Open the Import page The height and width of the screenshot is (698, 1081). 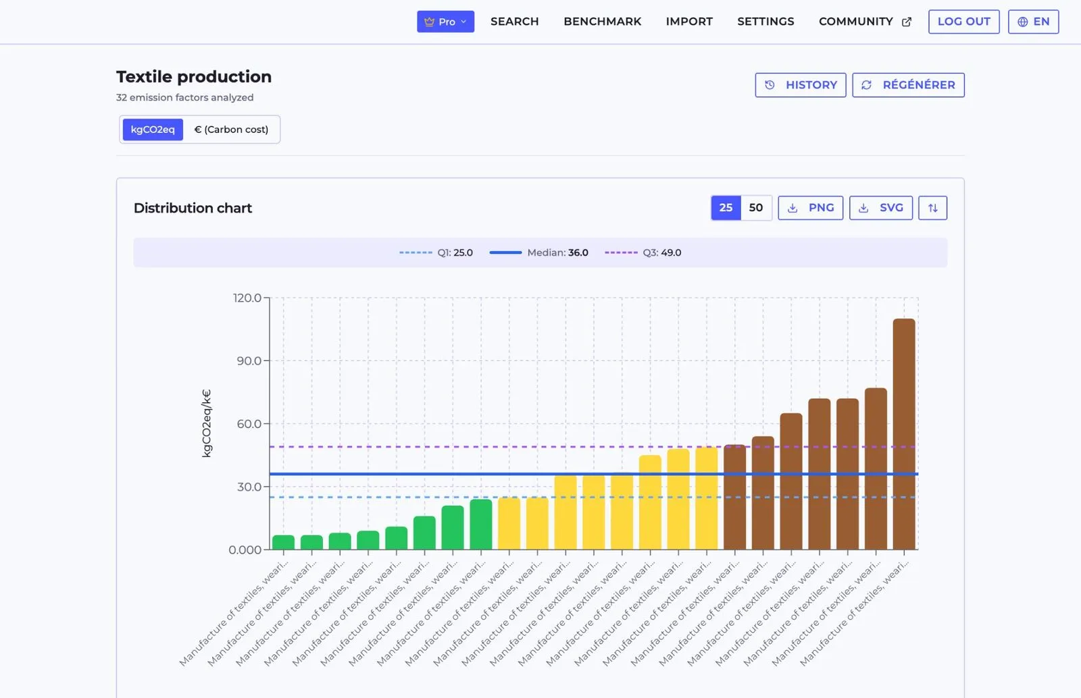689,22
